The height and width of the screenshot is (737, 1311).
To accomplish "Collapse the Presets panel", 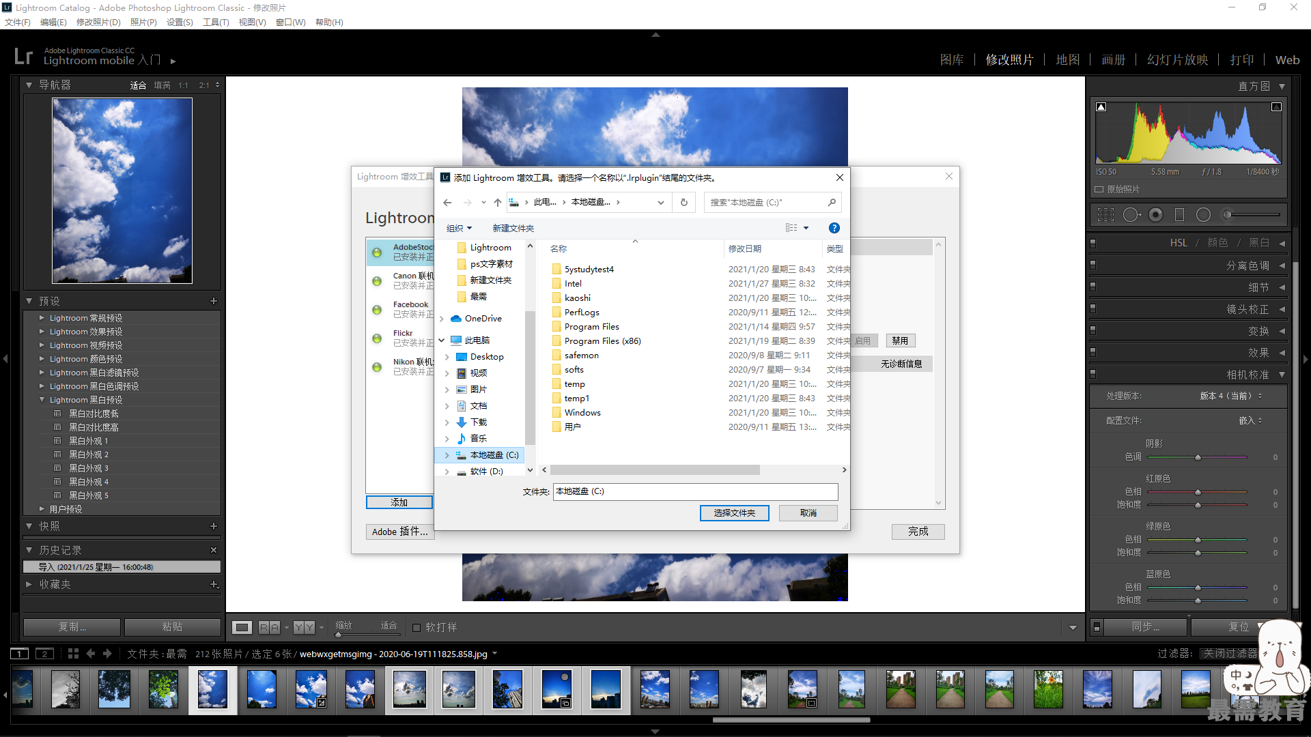I will tap(29, 301).
